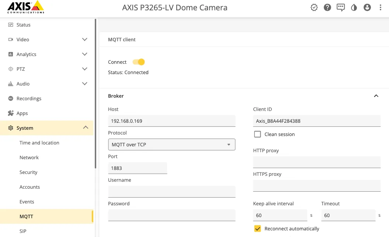Check the Clean session checkbox
The image size is (389, 237).
point(257,135)
